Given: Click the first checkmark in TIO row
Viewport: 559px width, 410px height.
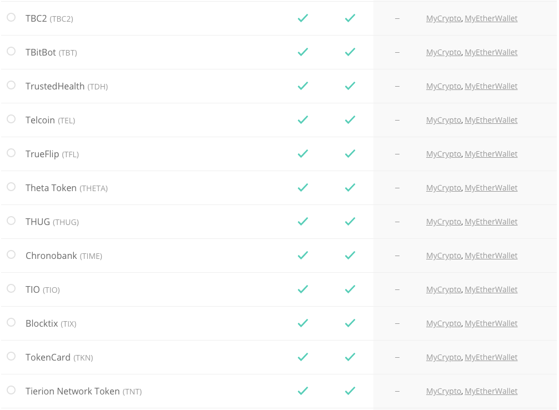Looking at the screenshot, I should click(x=303, y=289).
